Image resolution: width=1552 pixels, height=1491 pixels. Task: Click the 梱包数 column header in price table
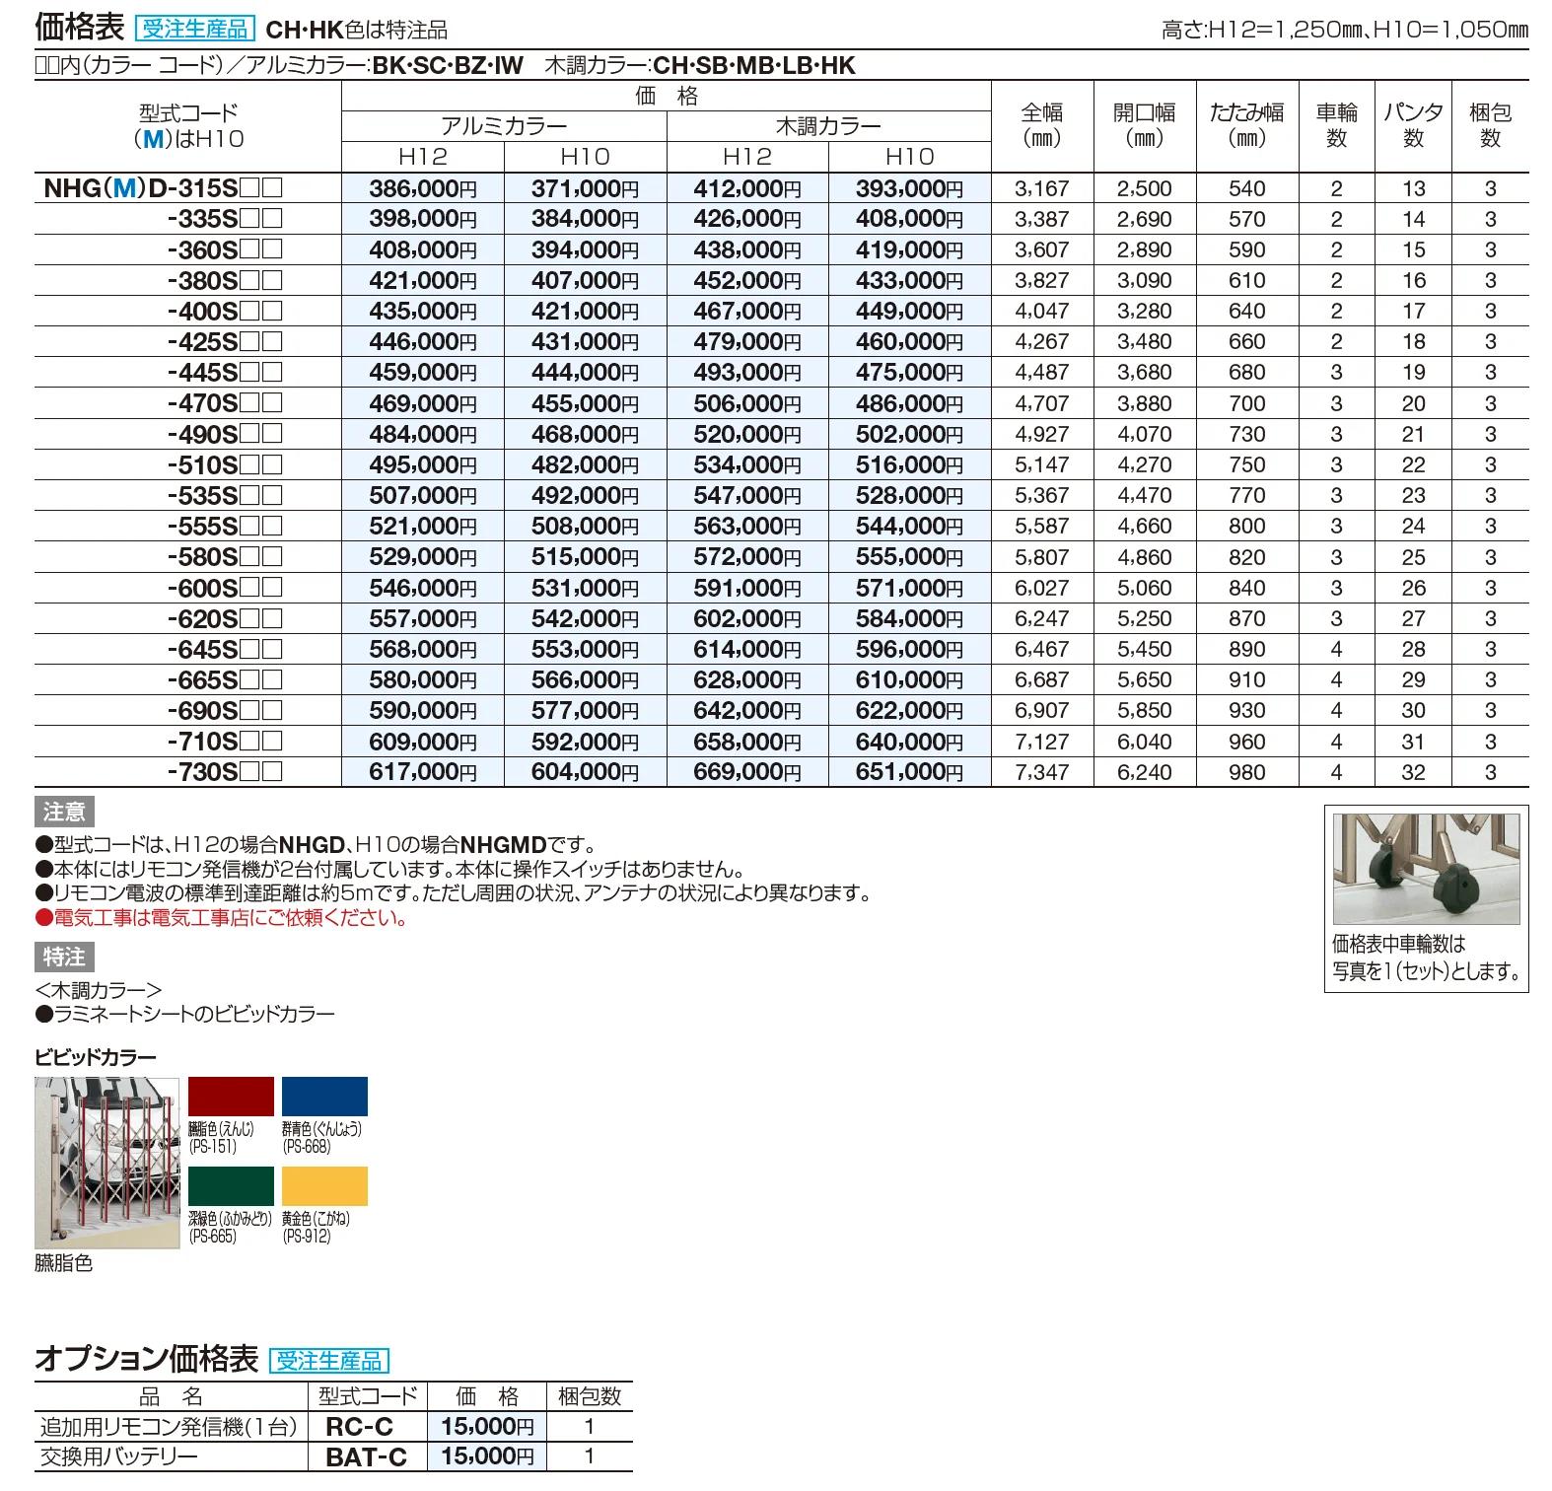(1491, 126)
